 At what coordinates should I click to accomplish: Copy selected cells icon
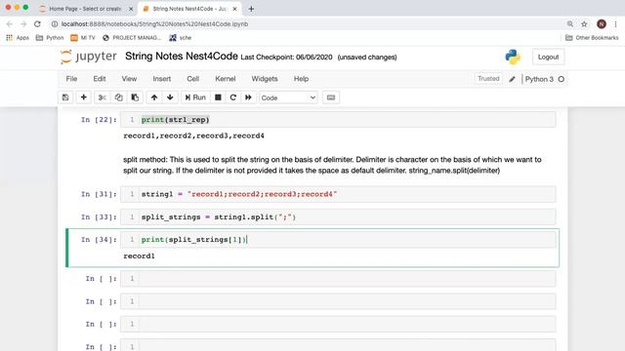[118, 97]
